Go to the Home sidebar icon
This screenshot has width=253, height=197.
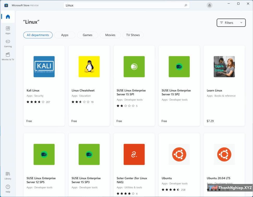(x=8, y=17)
